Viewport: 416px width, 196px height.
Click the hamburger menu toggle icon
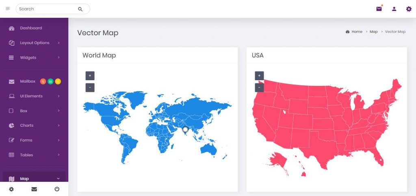pos(8,9)
